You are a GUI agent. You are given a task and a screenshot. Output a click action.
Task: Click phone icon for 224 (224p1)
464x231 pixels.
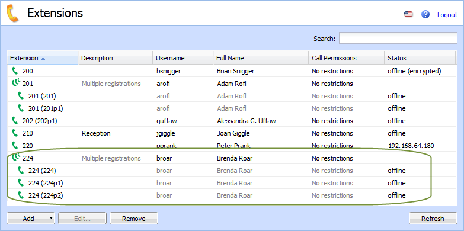21,183
